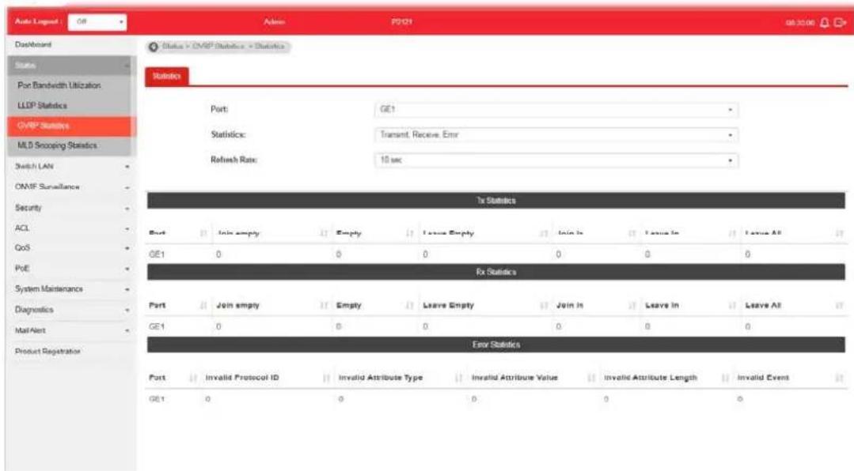Open the Auto Logout dropdown

point(97,22)
